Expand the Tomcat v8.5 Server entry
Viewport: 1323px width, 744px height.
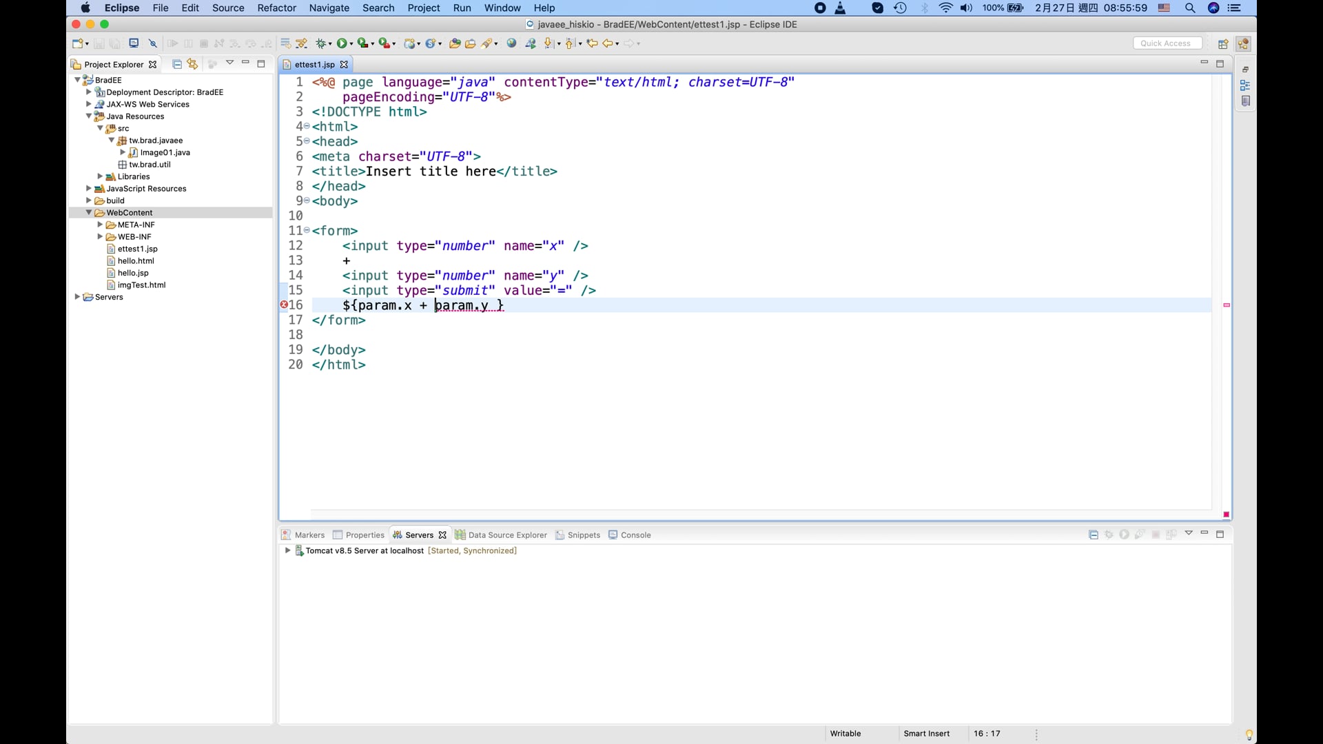point(287,551)
